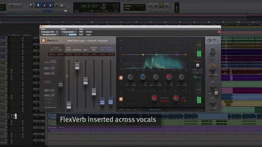Click the Diffusion fader handle
This screenshot has width=262, height=147.
point(77,66)
